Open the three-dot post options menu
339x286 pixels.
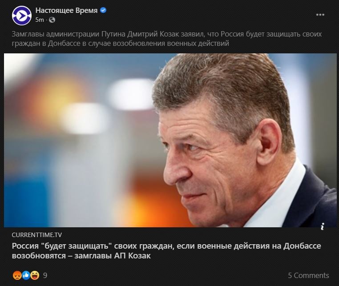[320, 15]
